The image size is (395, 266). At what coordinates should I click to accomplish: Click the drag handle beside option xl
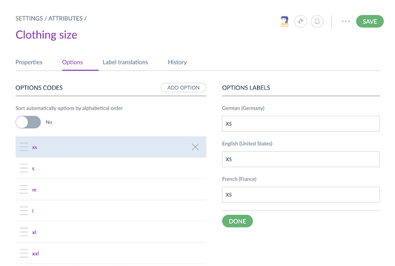(x=24, y=232)
